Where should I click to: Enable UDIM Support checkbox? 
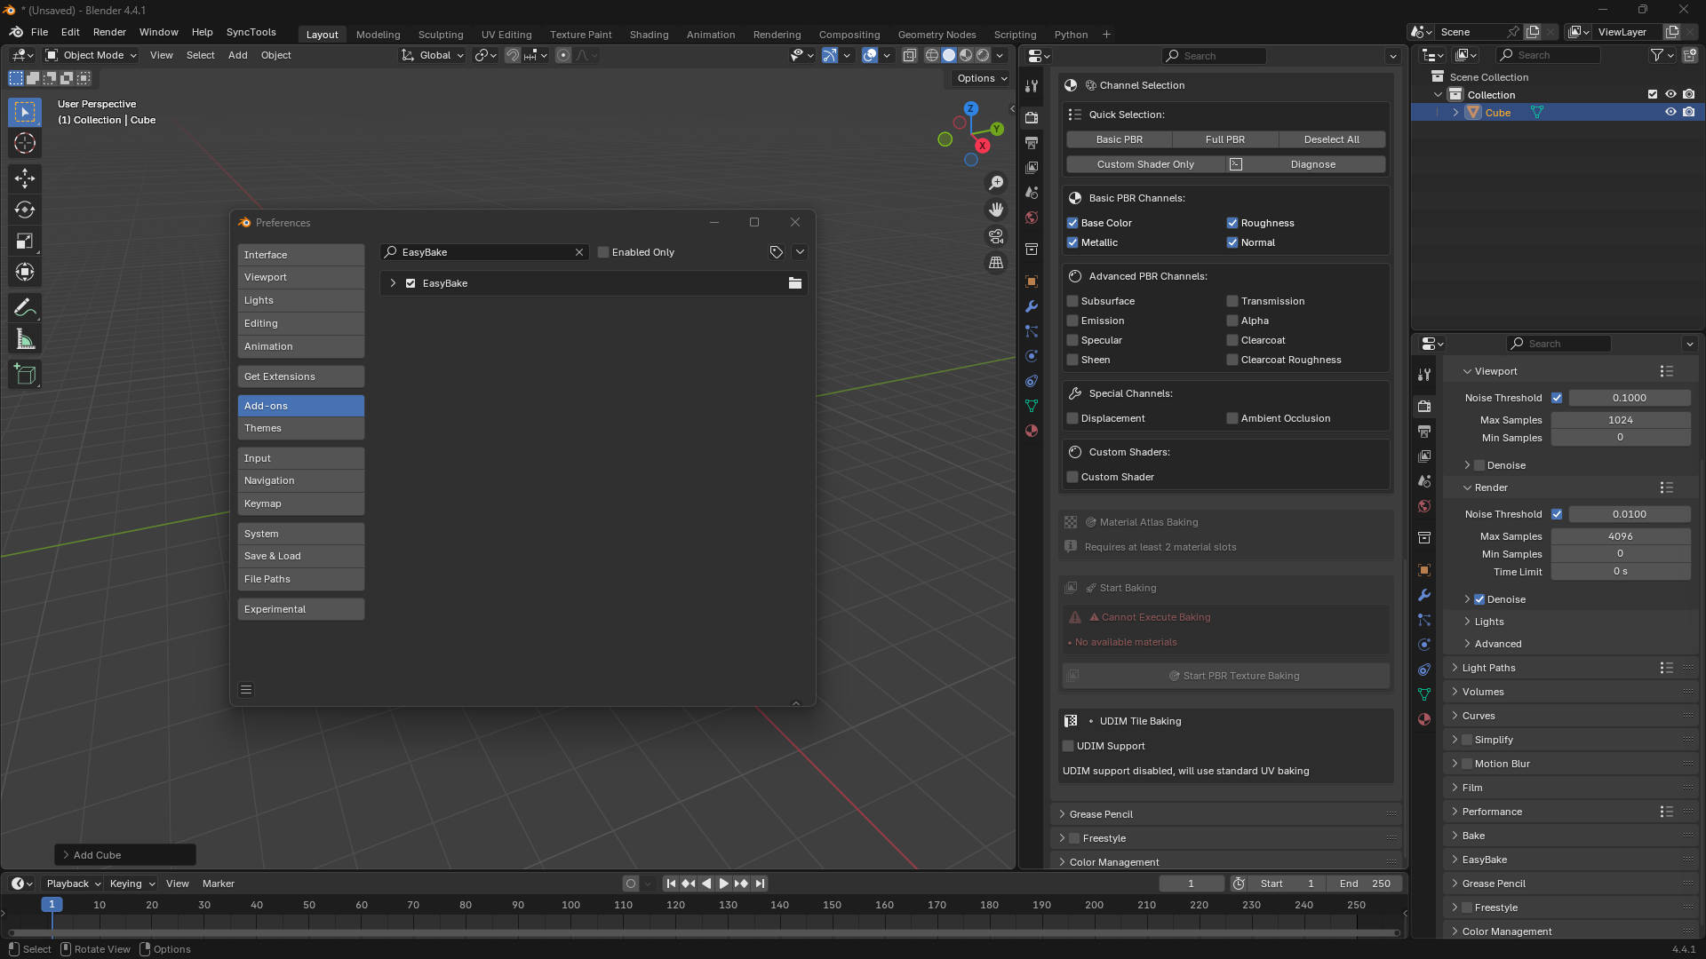pos(1068,746)
